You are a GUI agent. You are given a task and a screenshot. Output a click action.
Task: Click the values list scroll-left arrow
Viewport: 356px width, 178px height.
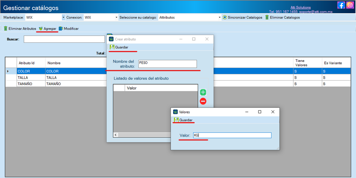point(115,135)
